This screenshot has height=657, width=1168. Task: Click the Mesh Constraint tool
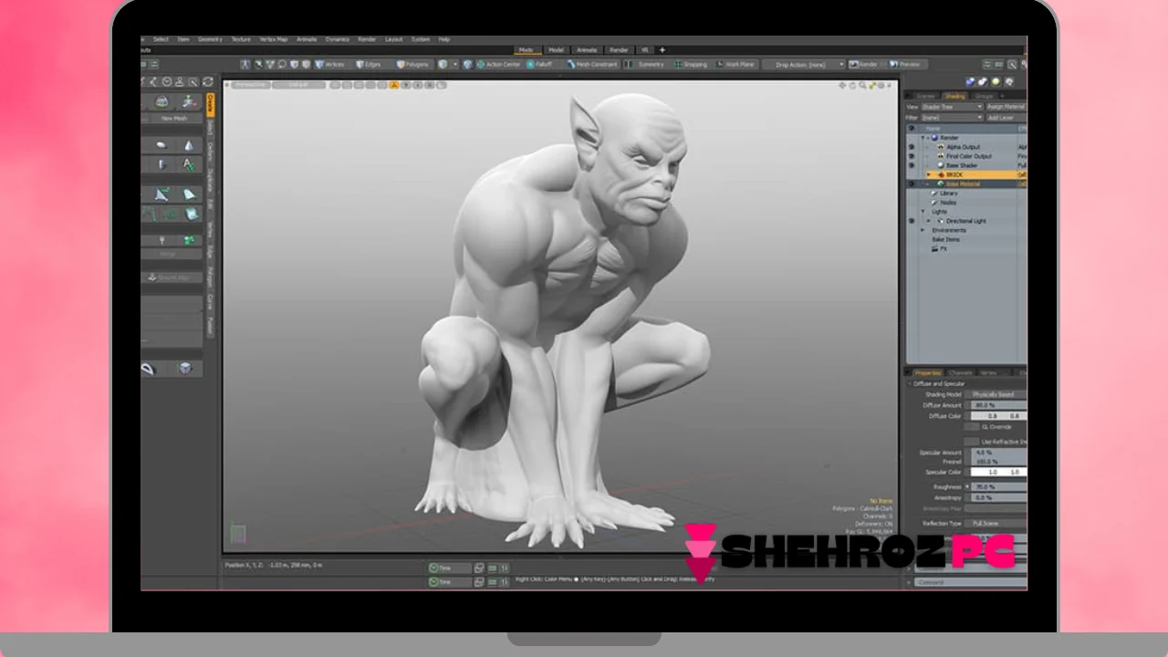(x=593, y=65)
